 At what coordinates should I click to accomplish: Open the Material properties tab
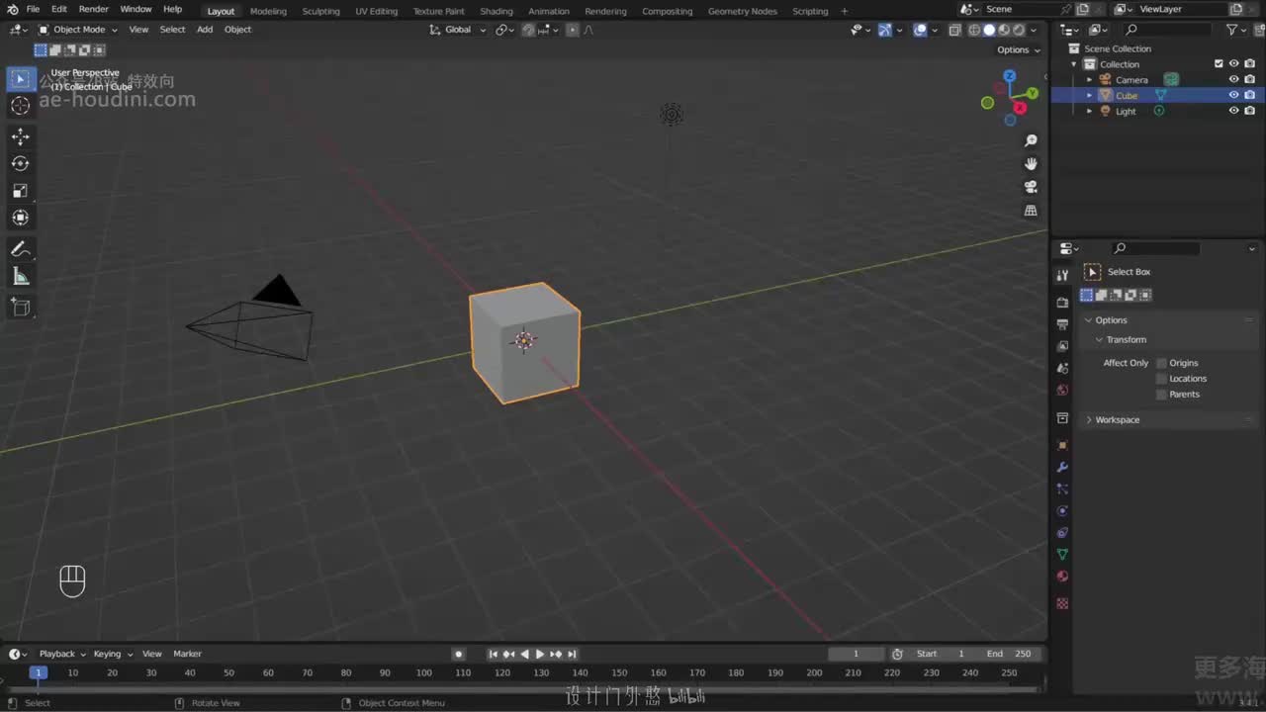(1062, 576)
